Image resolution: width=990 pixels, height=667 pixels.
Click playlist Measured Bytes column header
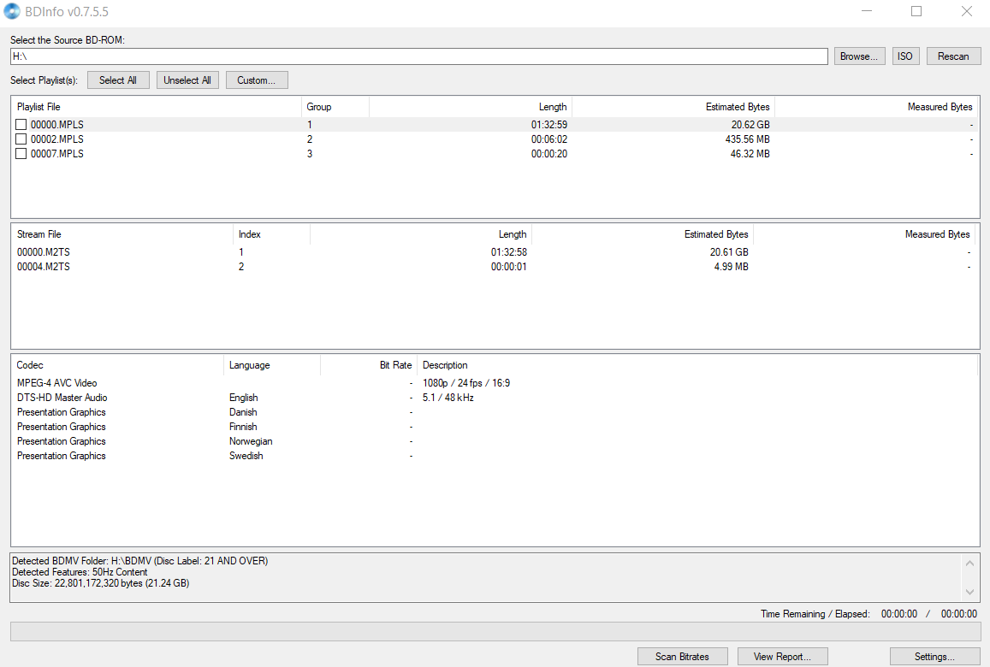tap(876, 107)
